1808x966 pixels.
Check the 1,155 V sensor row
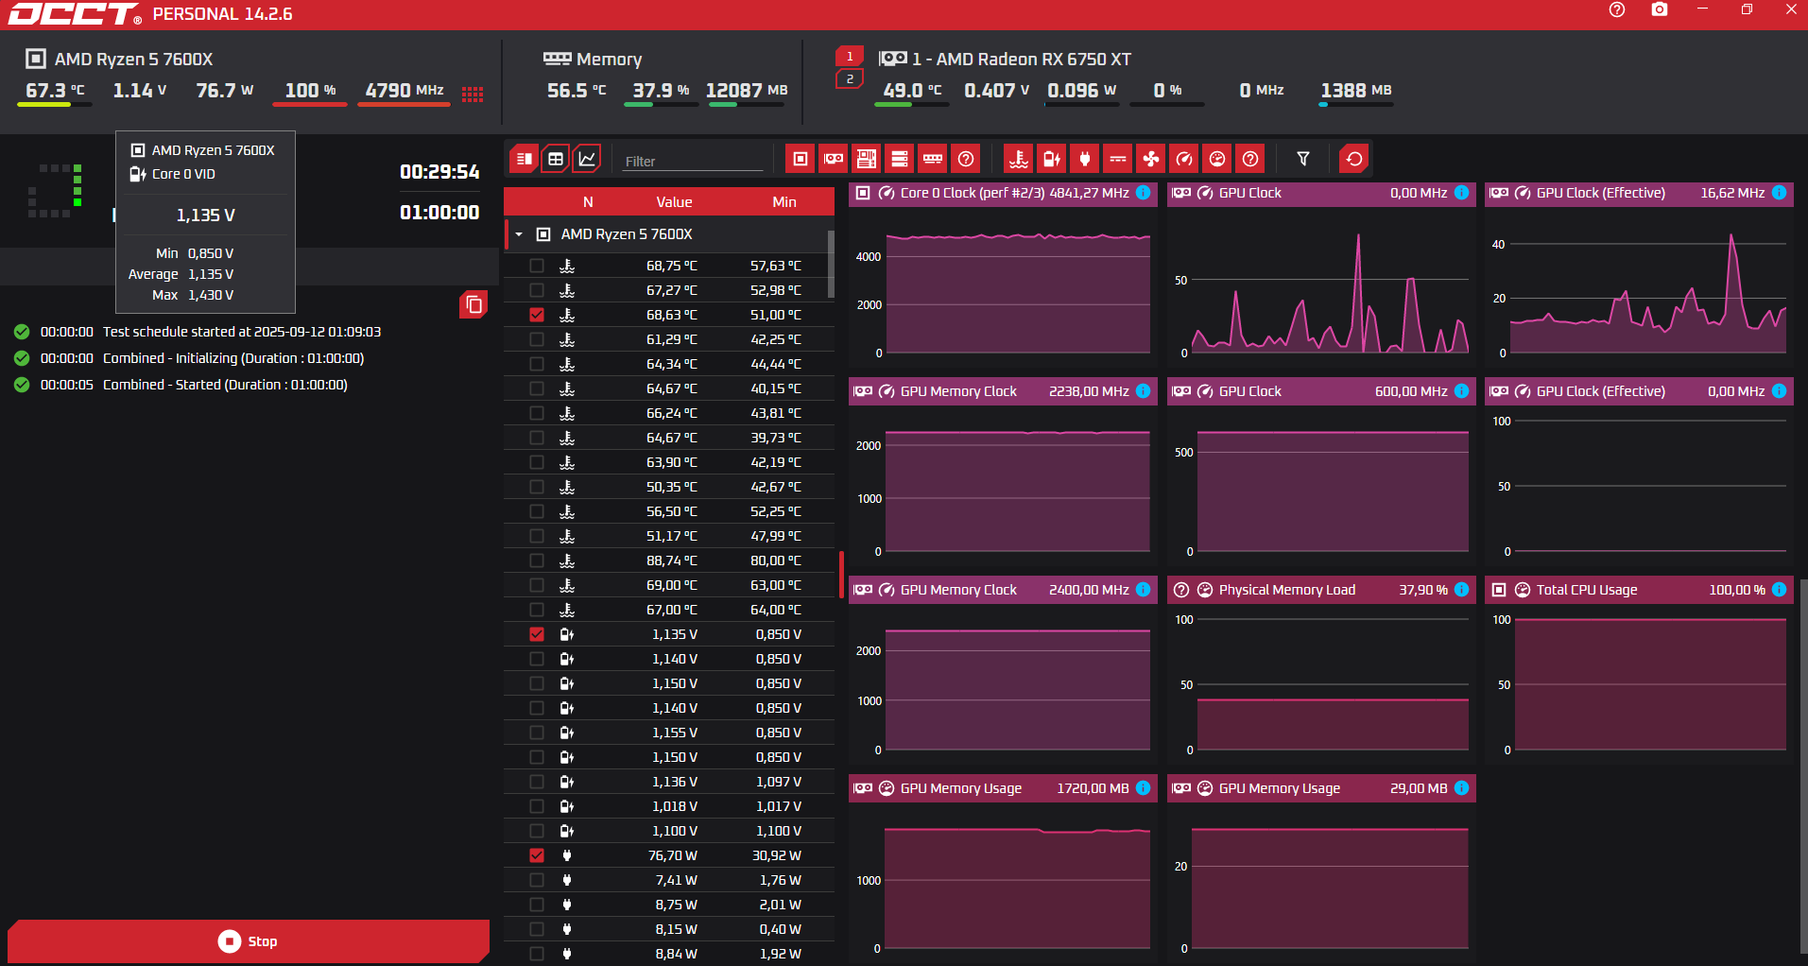(x=537, y=733)
